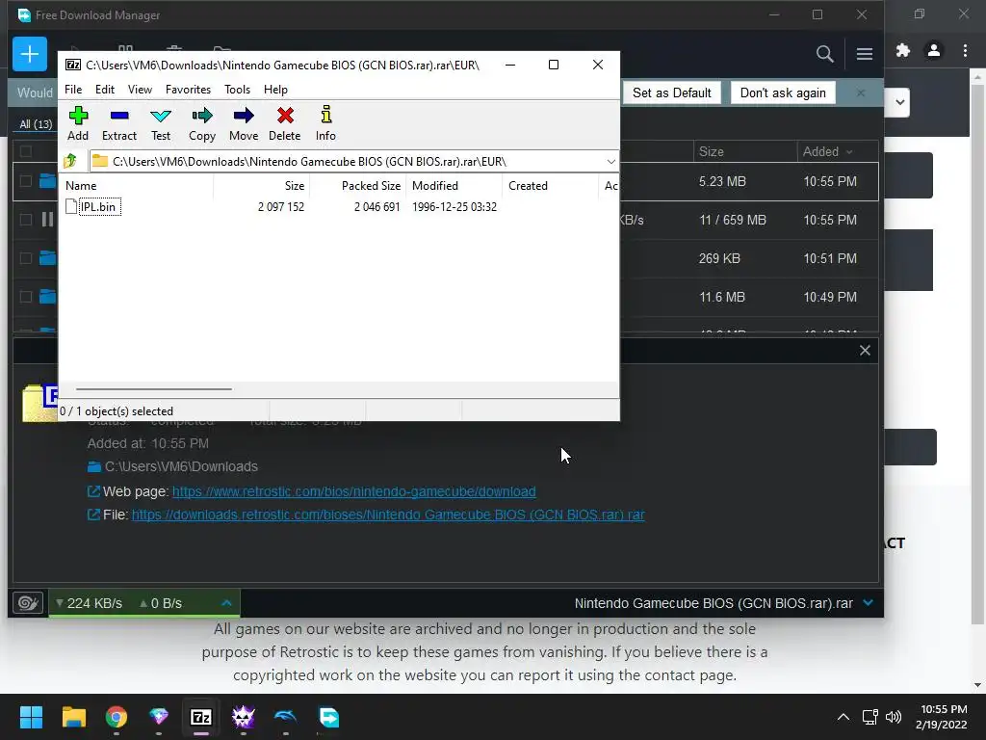Run Test on the archive
986x740 pixels.
[161, 124]
